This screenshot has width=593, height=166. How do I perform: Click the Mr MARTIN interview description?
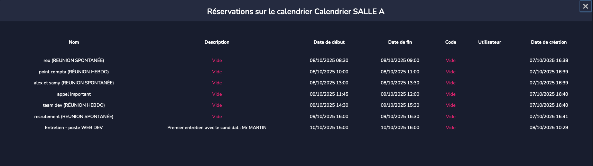217,127
